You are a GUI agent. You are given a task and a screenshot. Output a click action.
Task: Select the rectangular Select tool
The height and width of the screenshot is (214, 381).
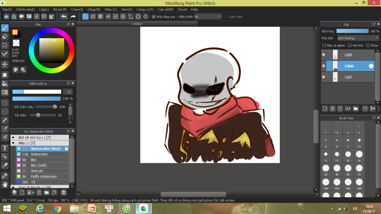tap(5, 103)
